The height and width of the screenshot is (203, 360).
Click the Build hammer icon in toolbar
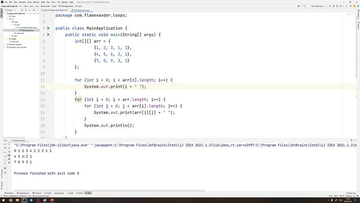[304, 6]
